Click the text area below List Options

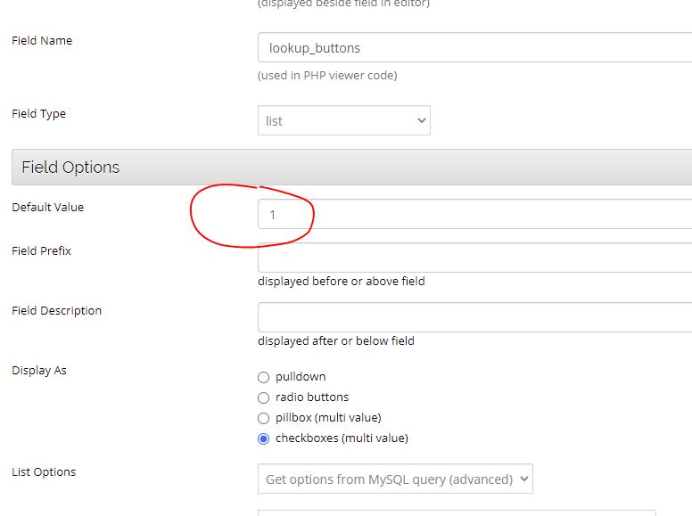click(455, 512)
